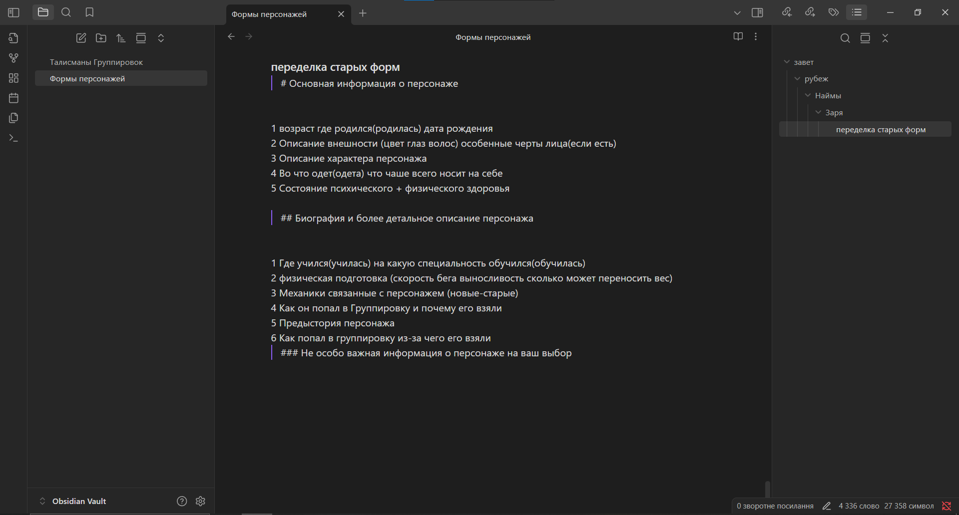Viewport: 959px width, 515px height.
Task: Navigate back arrow
Action: click(231, 36)
